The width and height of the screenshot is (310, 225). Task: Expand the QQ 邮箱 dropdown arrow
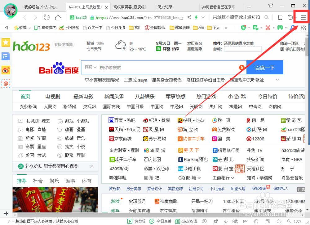point(199,178)
